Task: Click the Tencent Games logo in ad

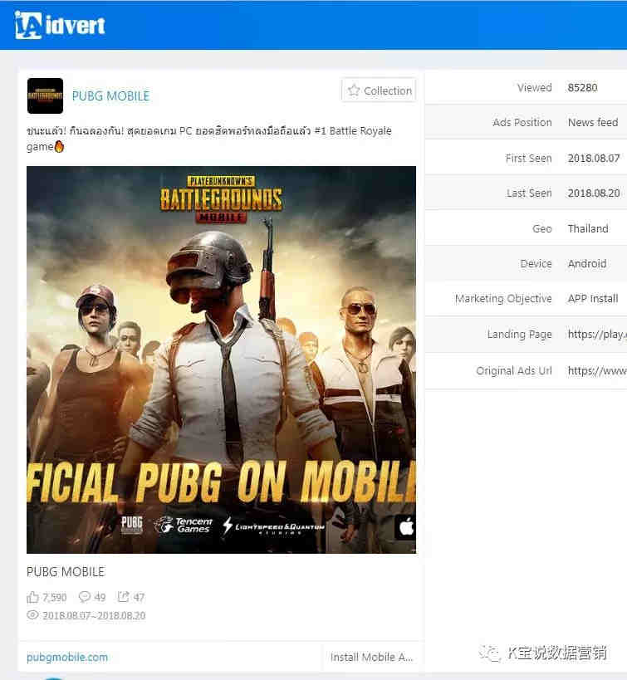Action: click(184, 526)
